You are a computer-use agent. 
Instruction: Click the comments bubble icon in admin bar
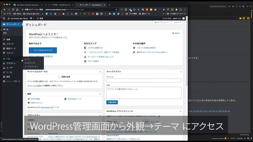click(31, 19)
